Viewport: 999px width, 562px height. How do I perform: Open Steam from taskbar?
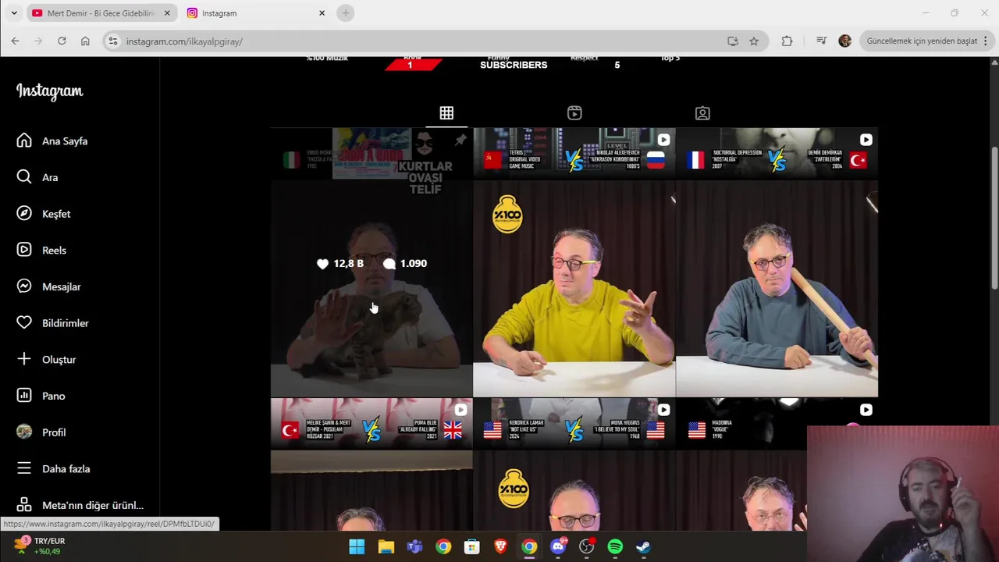(644, 546)
